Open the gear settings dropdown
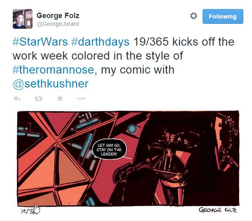Viewport: 252px width, 221px height. tap(194, 16)
